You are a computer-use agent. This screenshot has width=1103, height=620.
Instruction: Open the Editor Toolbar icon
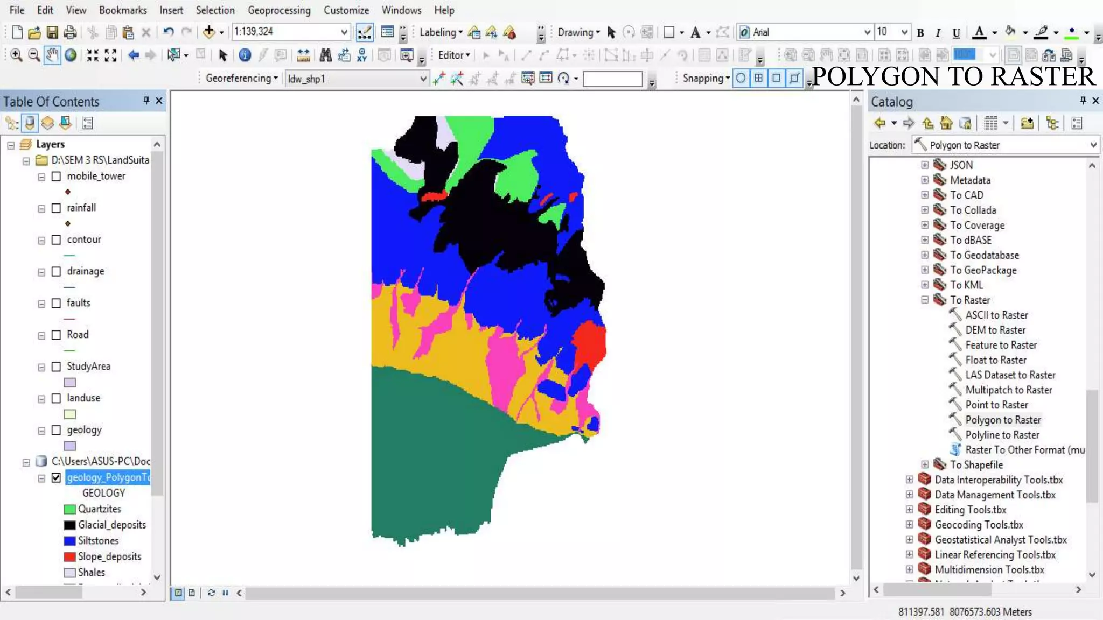tap(365, 32)
